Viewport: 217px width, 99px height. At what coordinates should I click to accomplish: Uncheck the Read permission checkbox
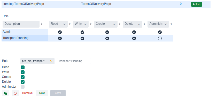(x=23, y=67)
